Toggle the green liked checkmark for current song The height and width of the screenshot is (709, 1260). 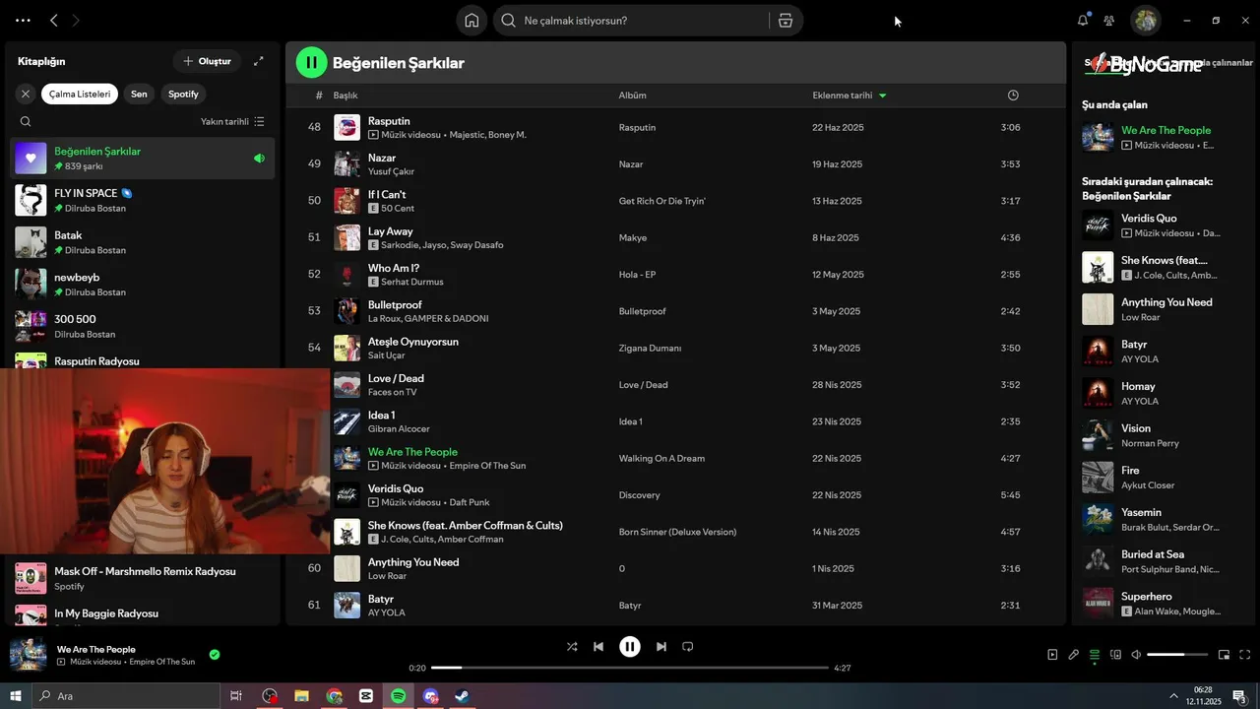(x=215, y=654)
